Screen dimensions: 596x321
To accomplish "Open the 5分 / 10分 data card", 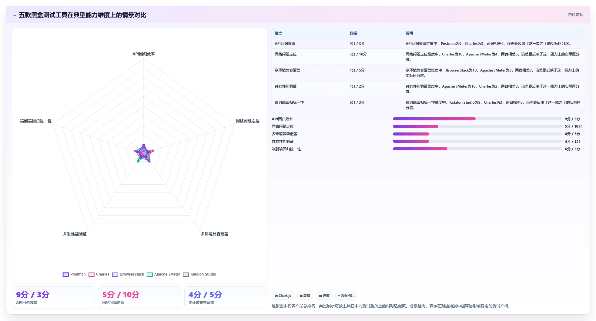I will [139, 298].
